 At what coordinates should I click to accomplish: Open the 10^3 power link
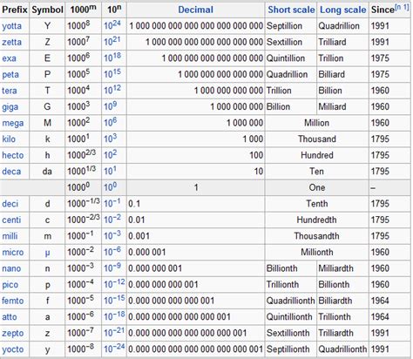click(111, 139)
